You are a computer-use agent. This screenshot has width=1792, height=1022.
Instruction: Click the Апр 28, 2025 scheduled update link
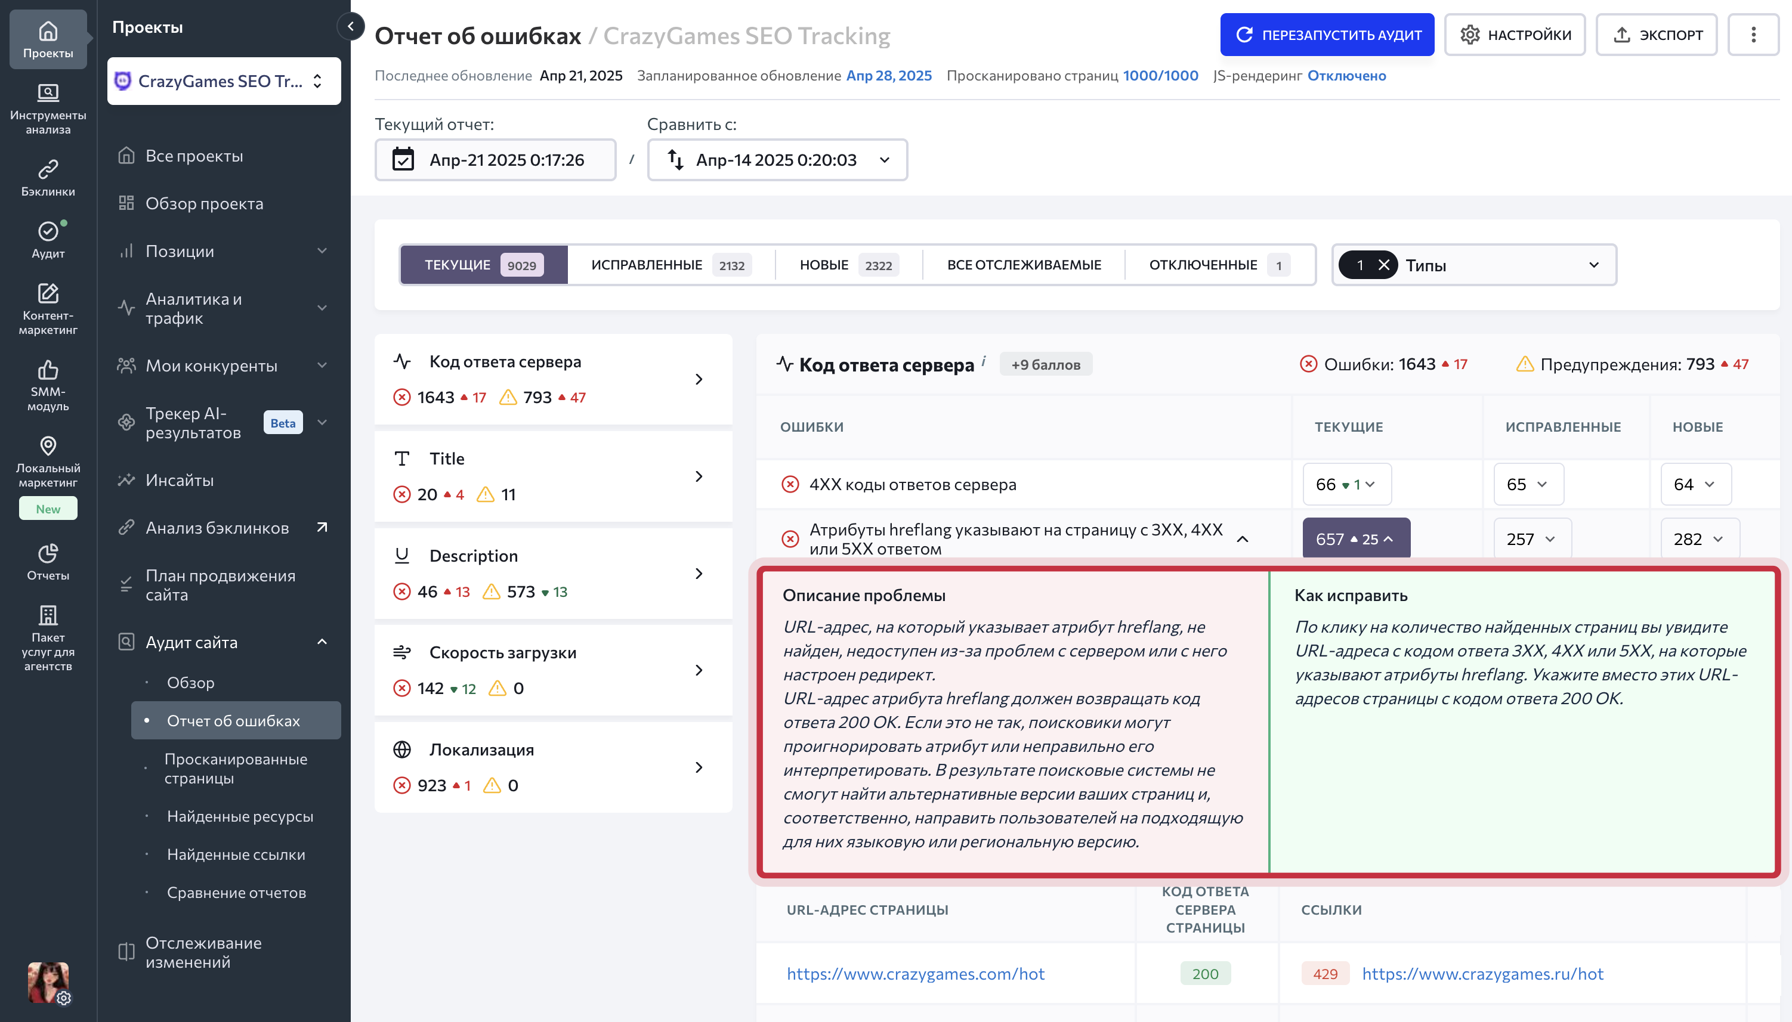pyautogui.click(x=889, y=76)
